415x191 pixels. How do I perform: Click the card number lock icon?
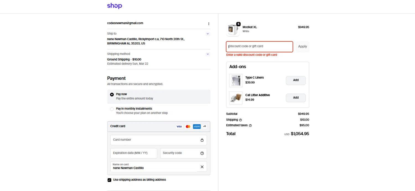pos(202,140)
